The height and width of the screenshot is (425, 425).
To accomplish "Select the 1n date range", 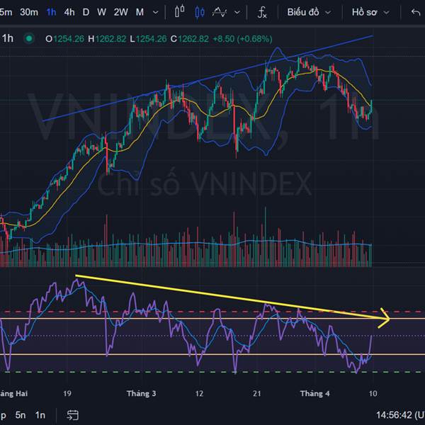I will 40,415.
